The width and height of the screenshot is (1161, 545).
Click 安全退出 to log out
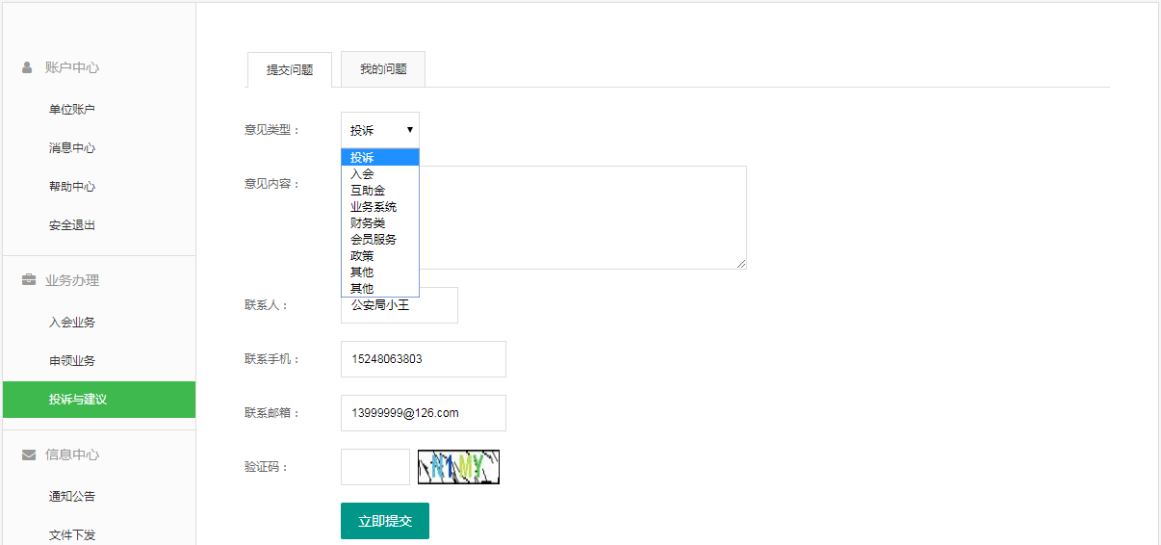(x=72, y=225)
